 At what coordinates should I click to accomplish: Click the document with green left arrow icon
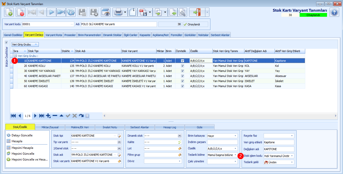pos(173,12)
